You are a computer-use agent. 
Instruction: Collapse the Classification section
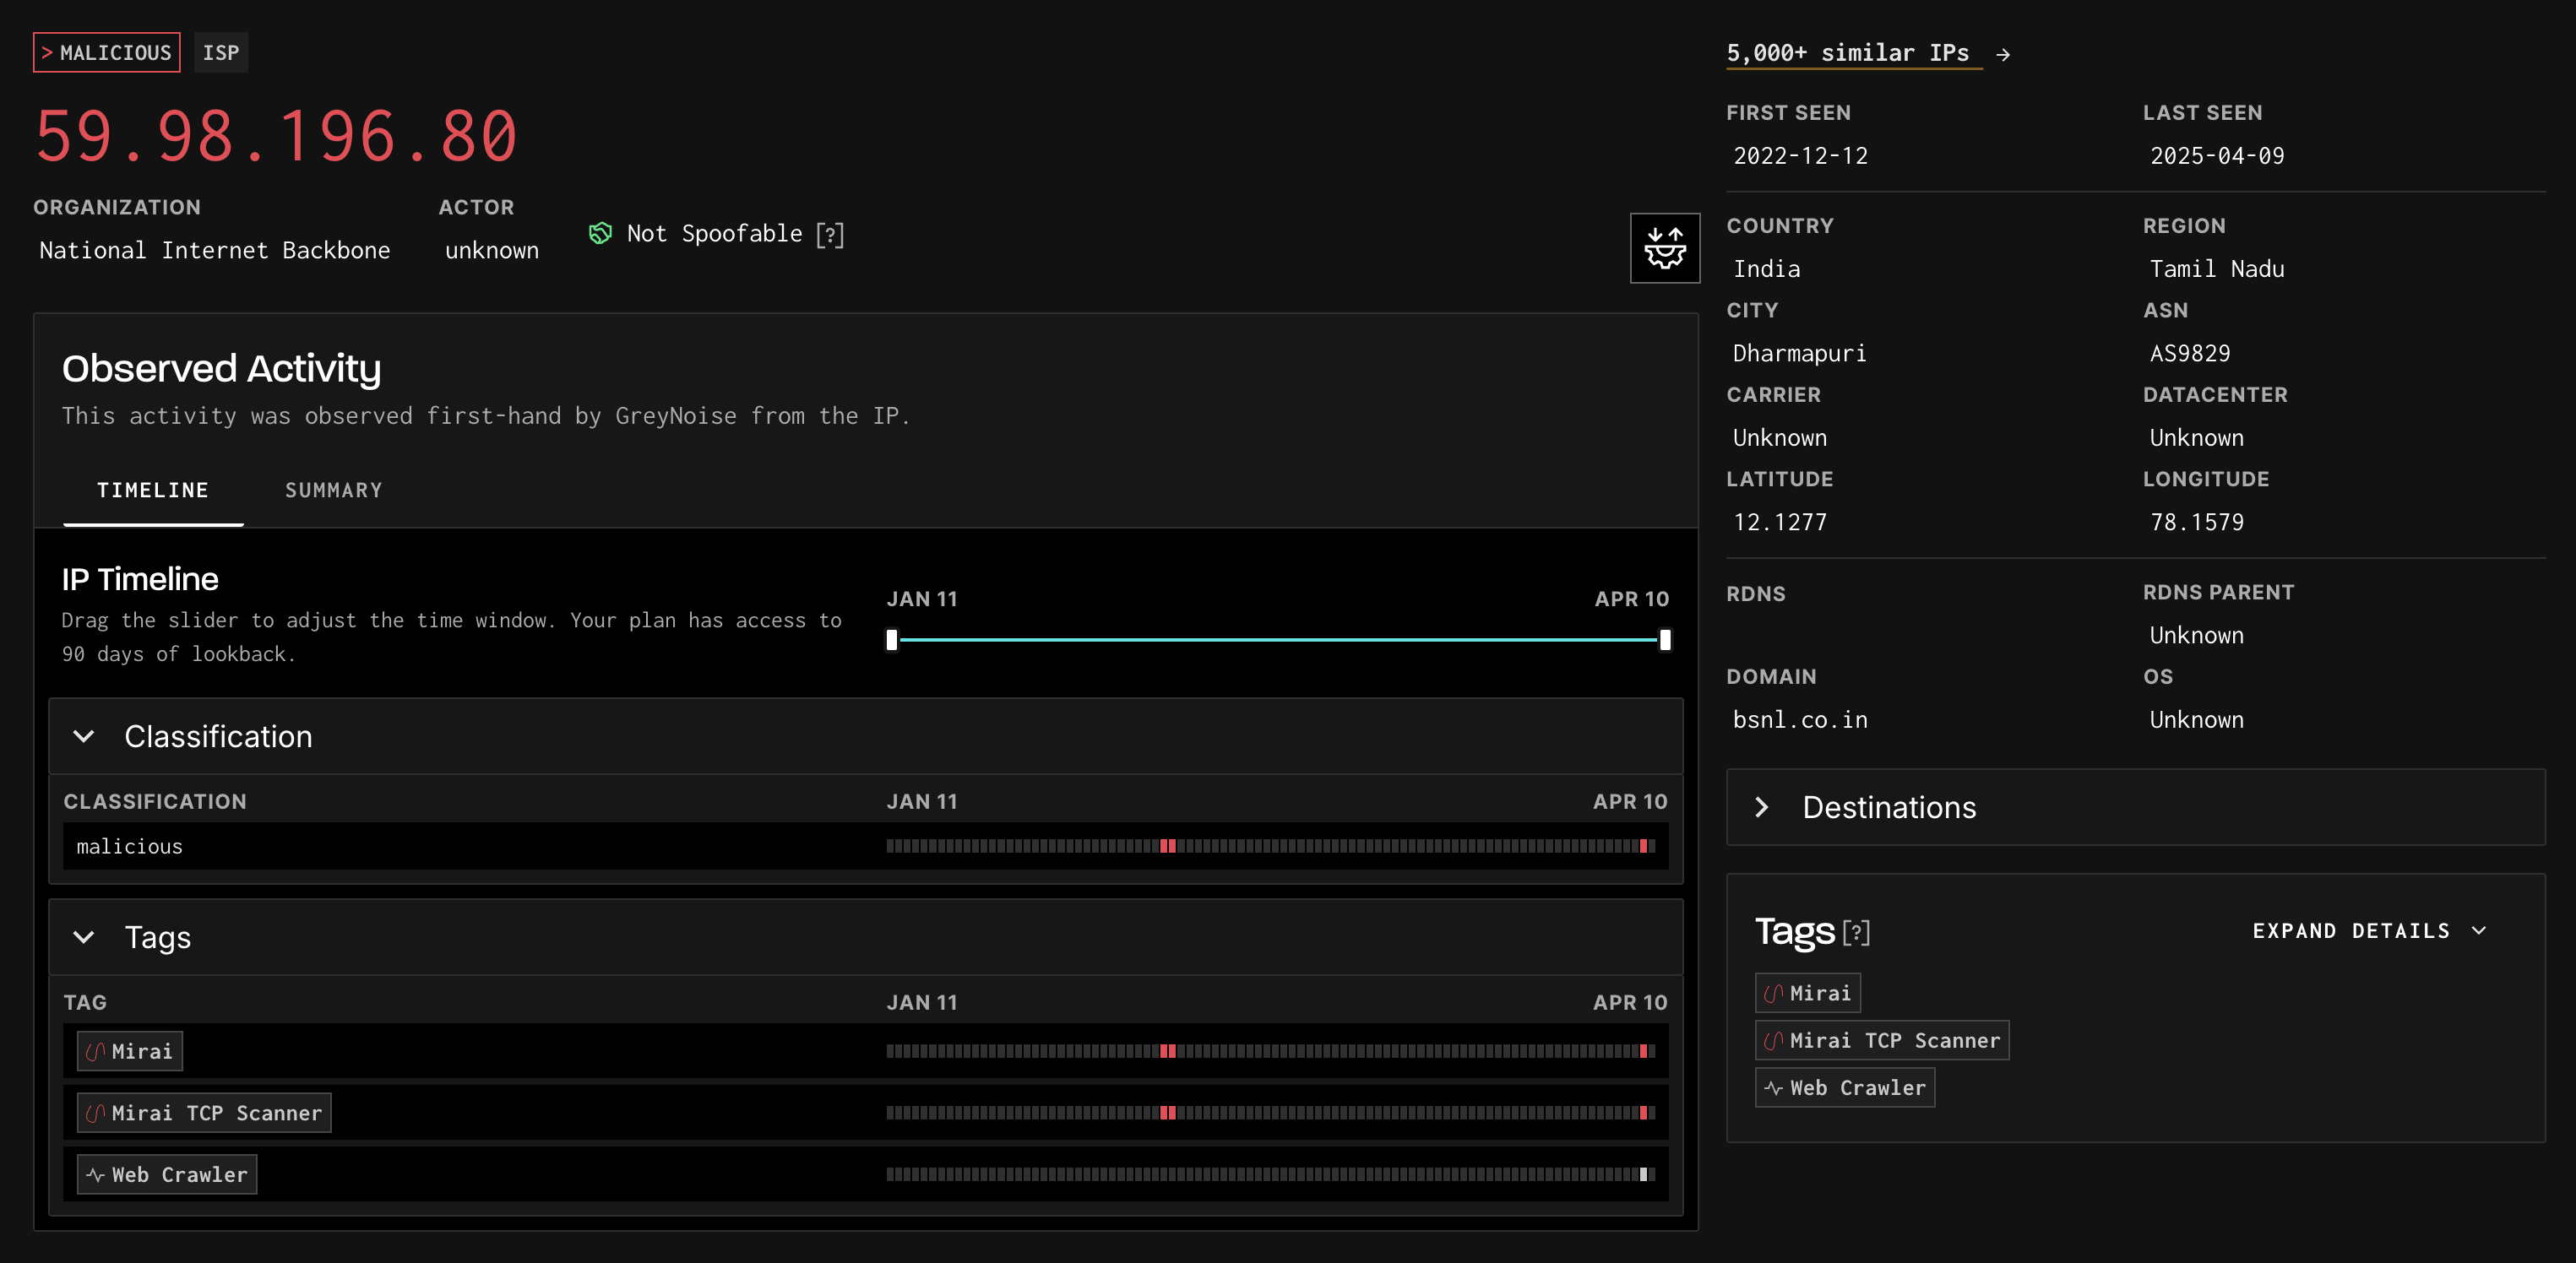click(84, 736)
